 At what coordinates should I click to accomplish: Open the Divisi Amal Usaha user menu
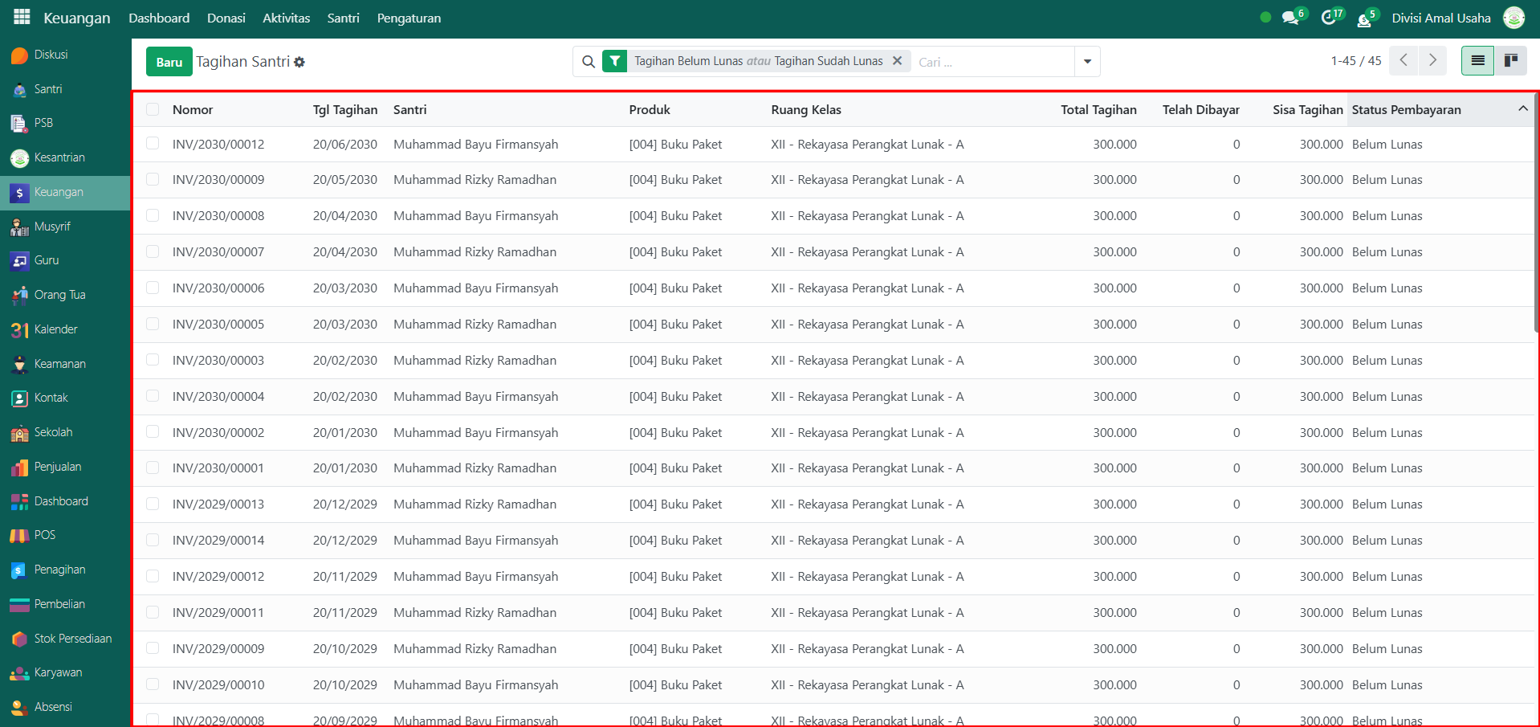click(1441, 18)
